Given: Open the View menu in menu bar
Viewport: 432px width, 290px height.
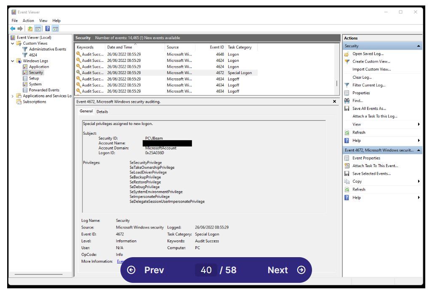Looking at the screenshot, I should pos(43,21).
